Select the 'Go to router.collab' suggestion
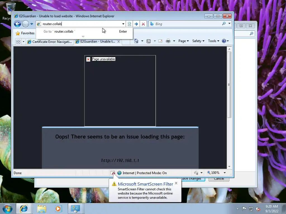This screenshot has height=214, width=286. [84, 31]
